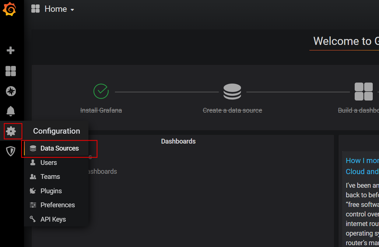Click the Build a dashboard grid icon
Screen dimensions: 379x247
click(x=364, y=91)
